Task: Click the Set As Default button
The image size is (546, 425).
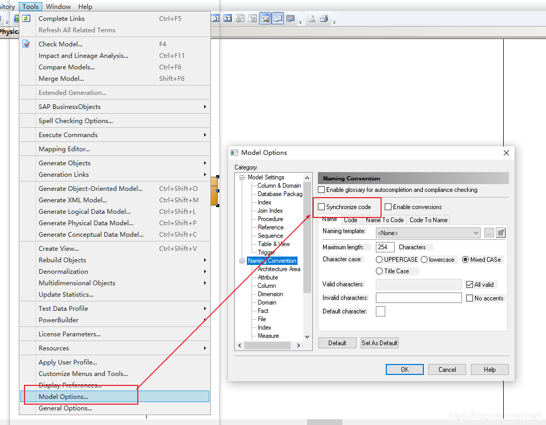Action: pyautogui.click(x=379, y=343)
